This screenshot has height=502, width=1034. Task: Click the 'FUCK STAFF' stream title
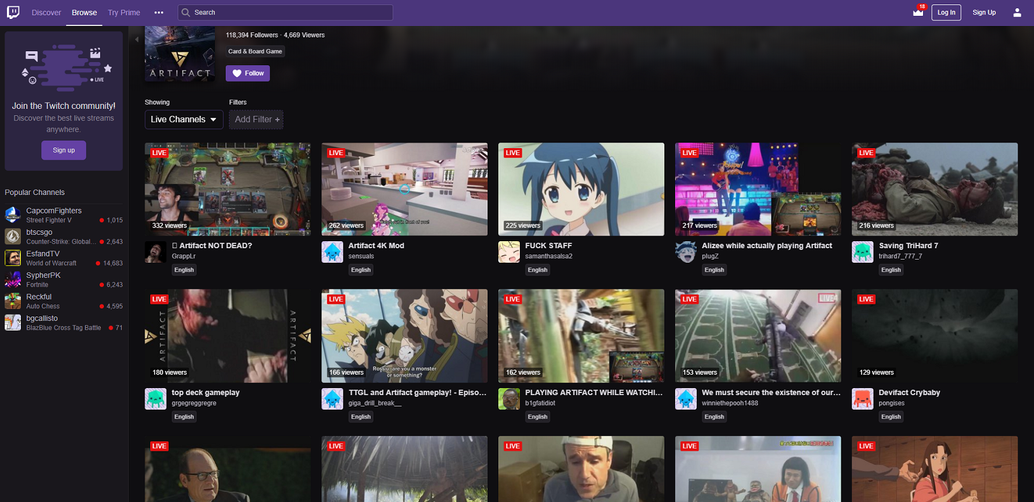click(548, 246)
